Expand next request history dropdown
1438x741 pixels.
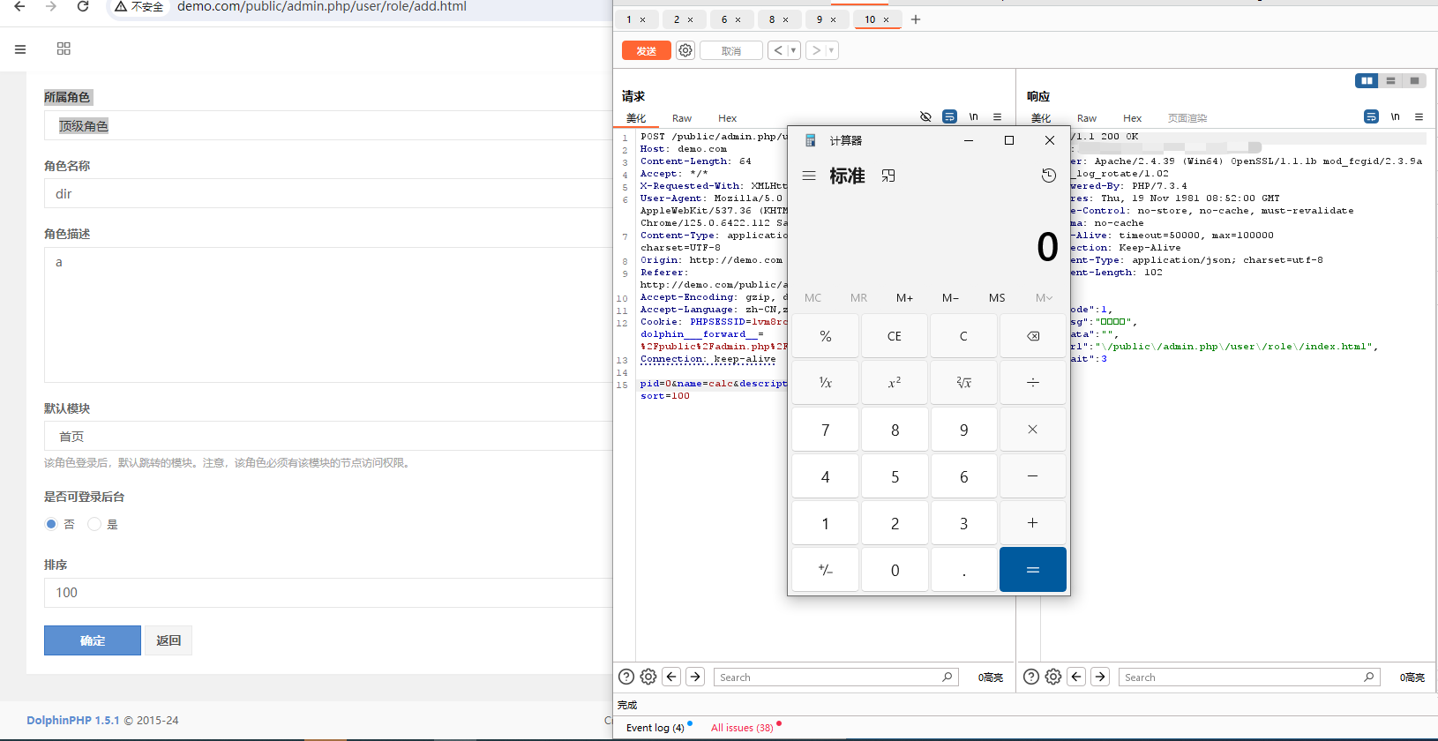(831, 50)
